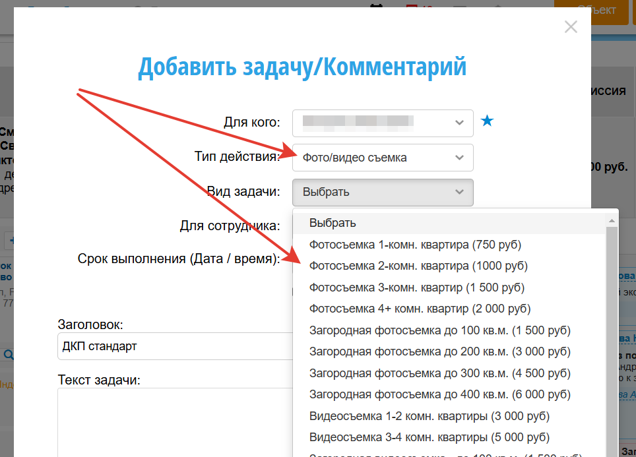Click the blue star next to recipient field
The width and height of the screenshot is (636, 457).
(487, 121)
